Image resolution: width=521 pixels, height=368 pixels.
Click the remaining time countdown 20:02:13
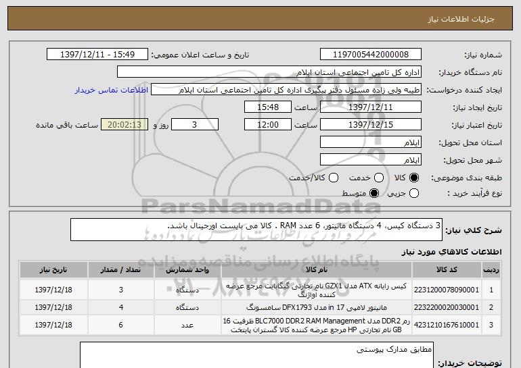point(124,125)
